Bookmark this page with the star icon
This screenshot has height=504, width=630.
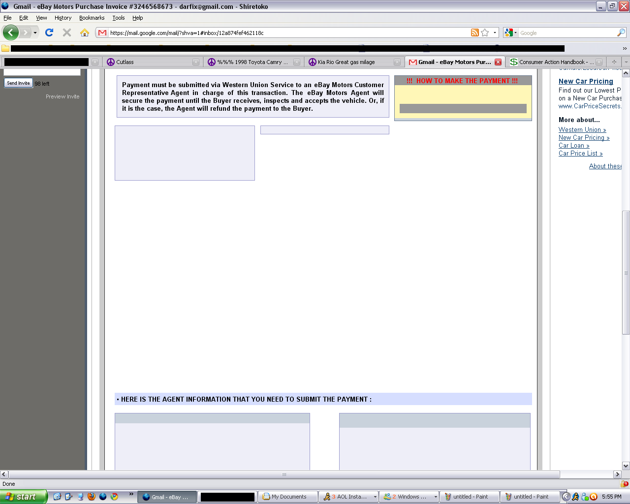coord(485,33)
